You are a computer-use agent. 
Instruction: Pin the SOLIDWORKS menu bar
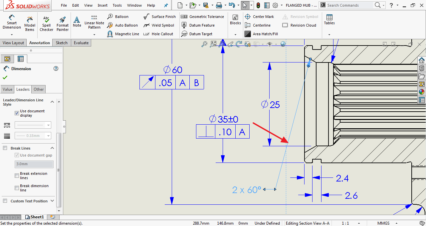coord(166,5)
